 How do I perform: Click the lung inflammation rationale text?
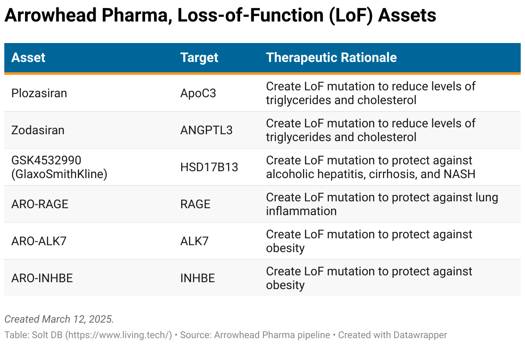382,204
